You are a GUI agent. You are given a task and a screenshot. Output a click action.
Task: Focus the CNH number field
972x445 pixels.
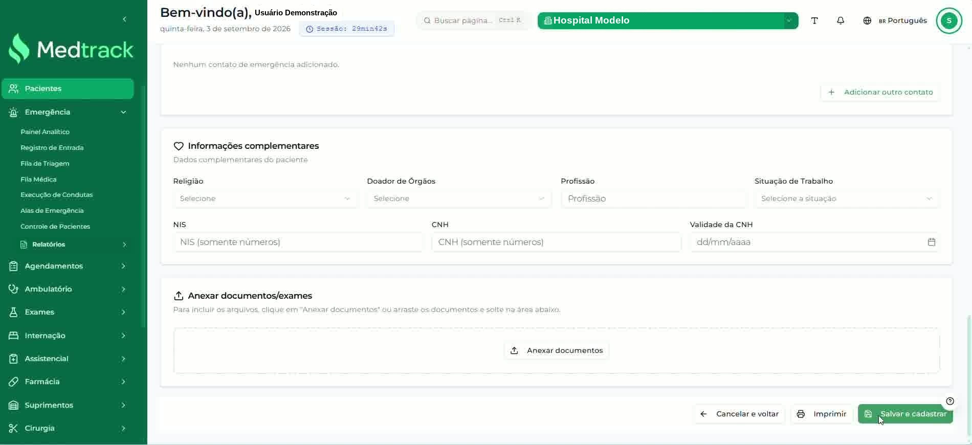(557, 242)
